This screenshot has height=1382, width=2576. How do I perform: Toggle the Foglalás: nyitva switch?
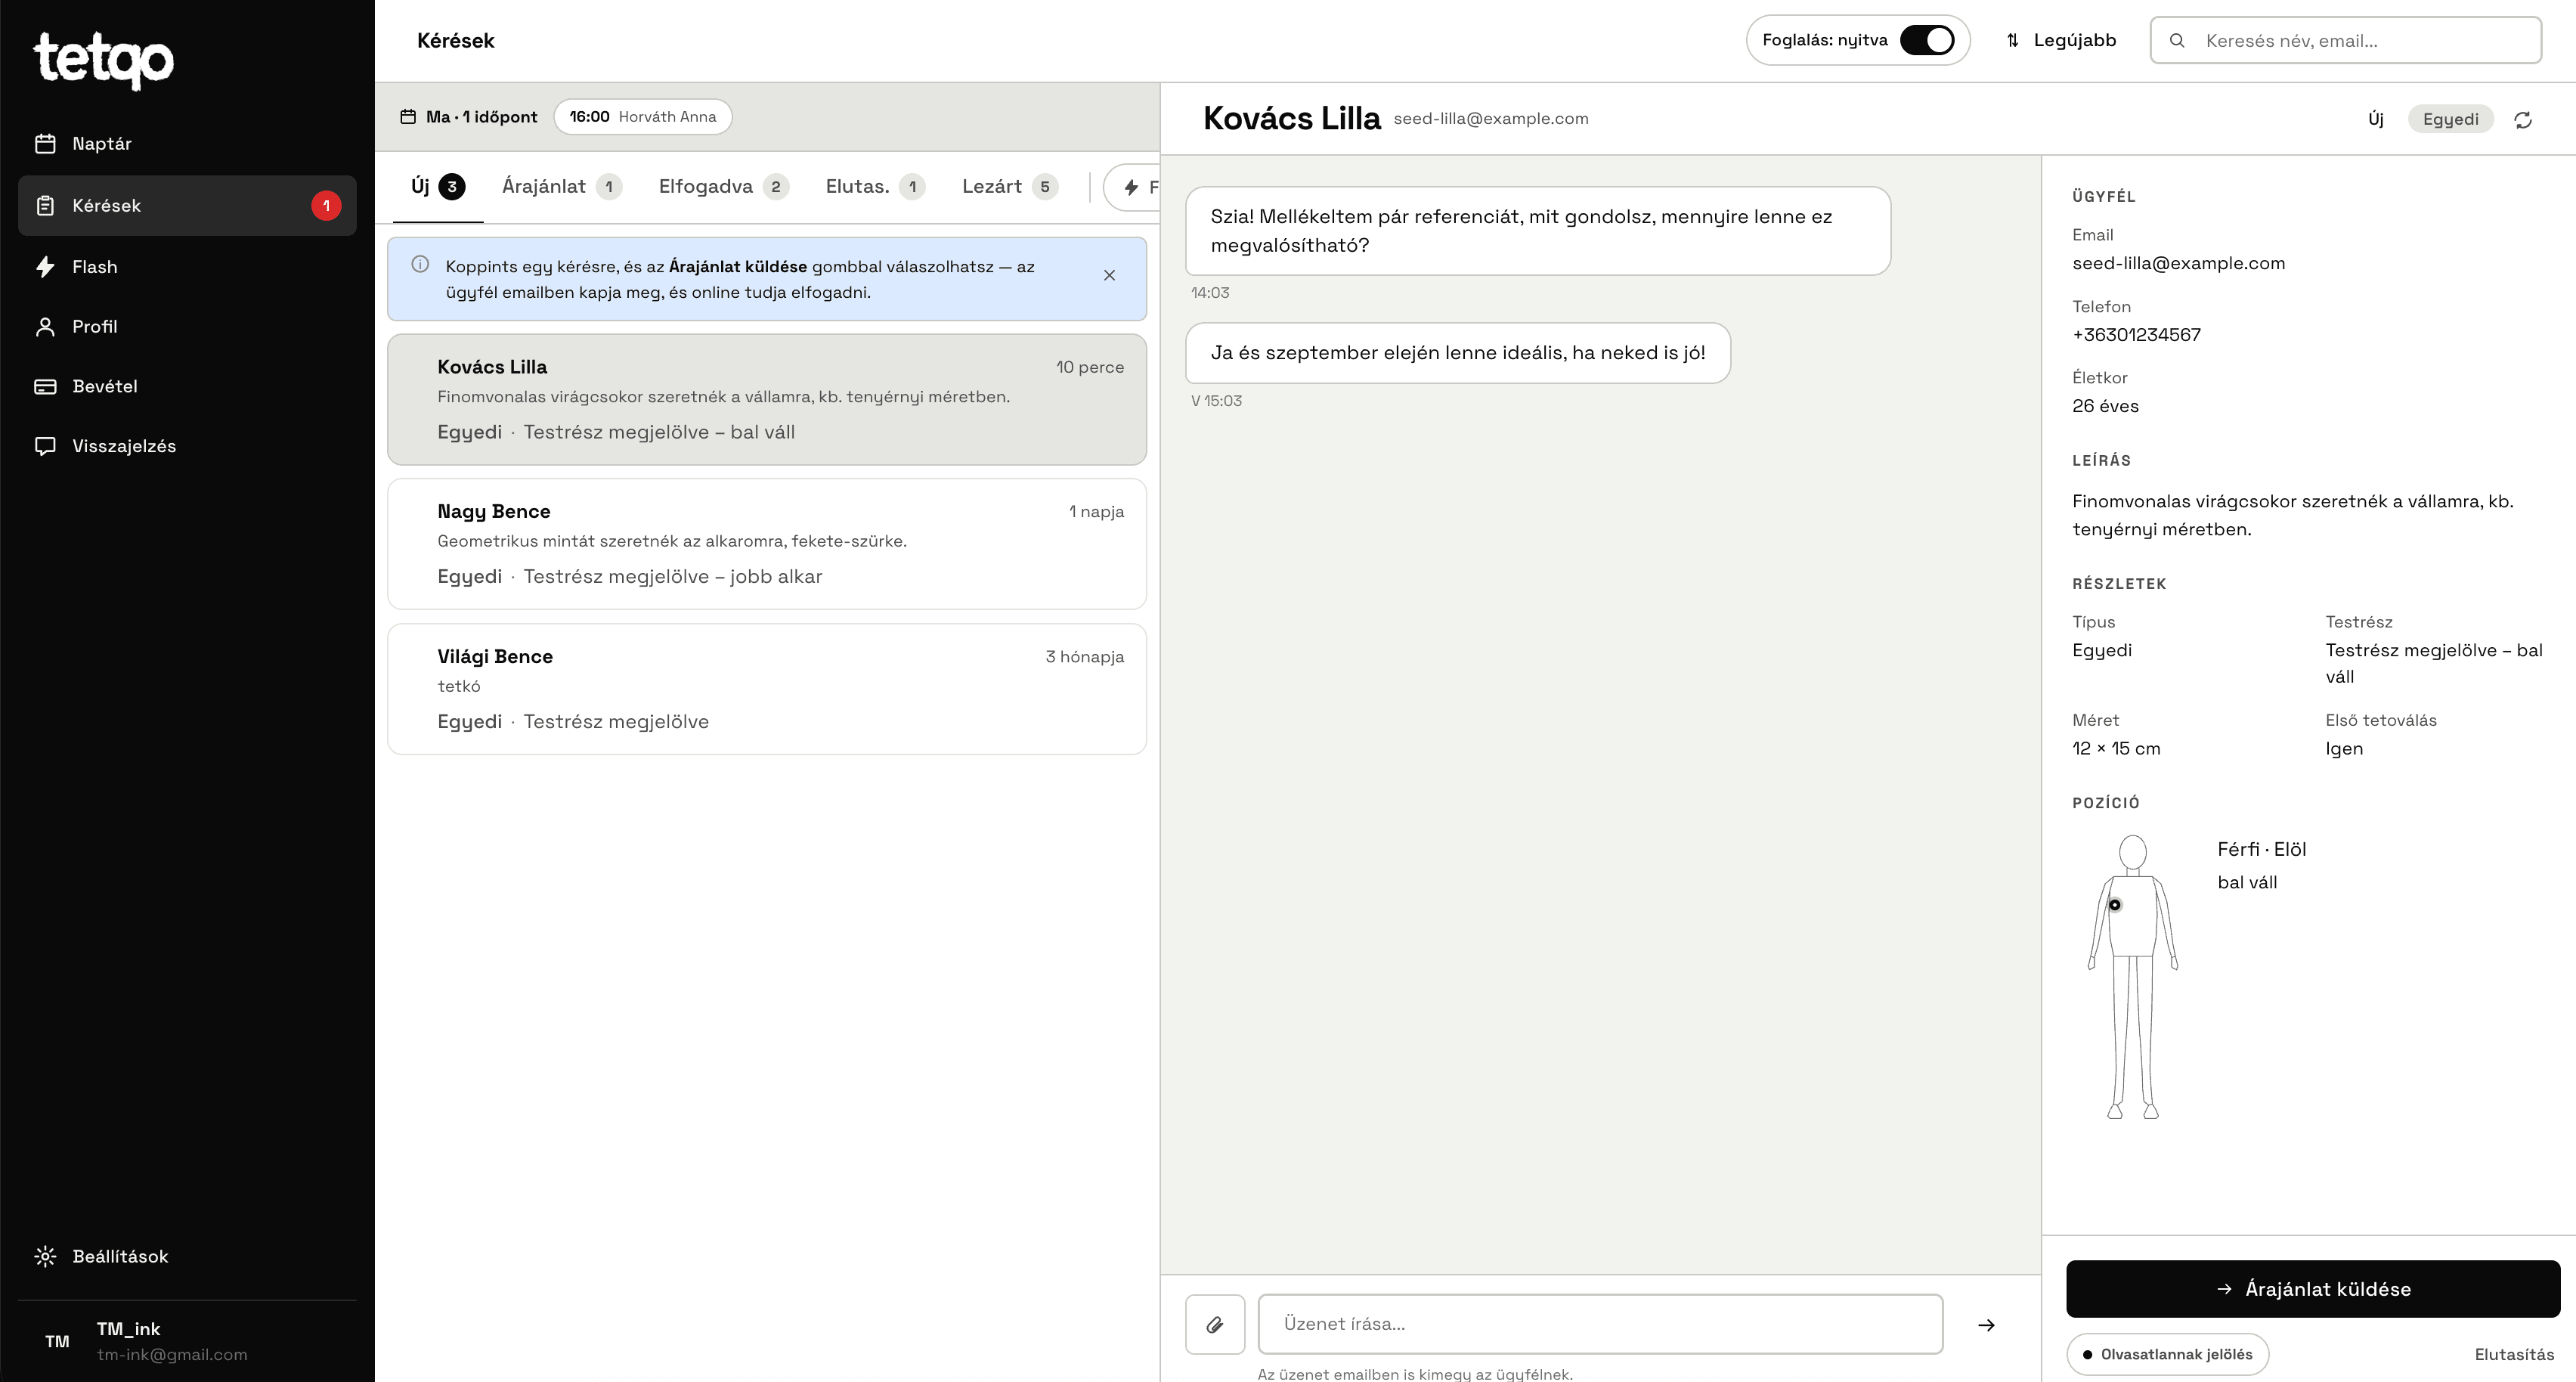point(1927,40)
